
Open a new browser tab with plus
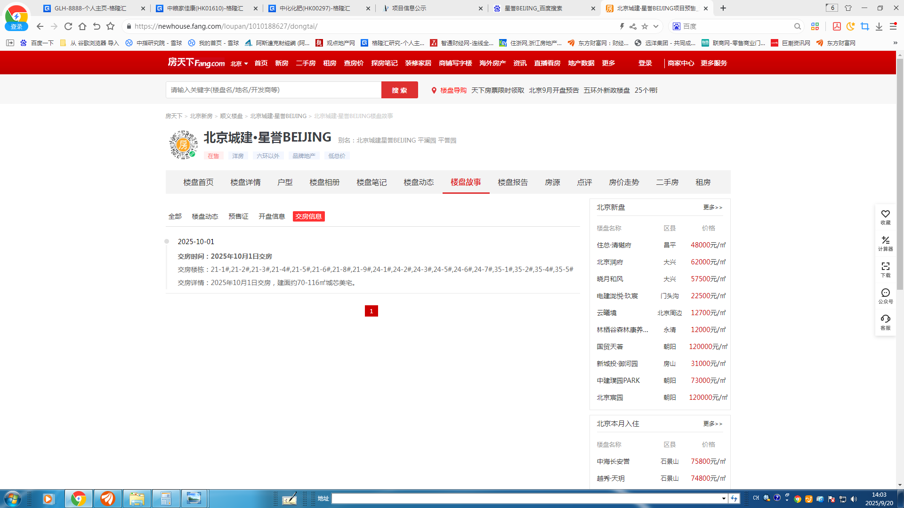pyautogui.click(x=723, y=8)
